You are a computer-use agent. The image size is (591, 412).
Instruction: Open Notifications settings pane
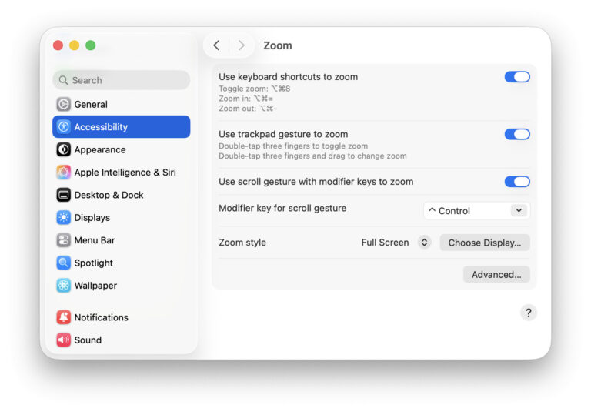point(122,317)
